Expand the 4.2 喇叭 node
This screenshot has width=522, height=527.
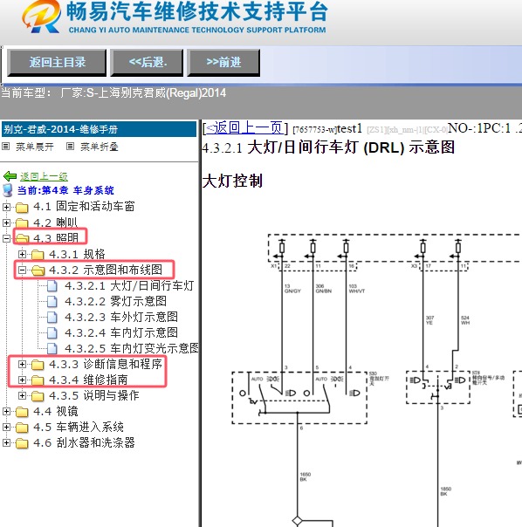[6, 222]
